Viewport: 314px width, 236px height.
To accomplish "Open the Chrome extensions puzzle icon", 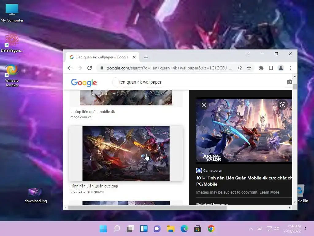I will [x=261, y=68].
